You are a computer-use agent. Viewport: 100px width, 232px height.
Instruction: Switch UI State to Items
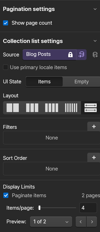point(44,82)
